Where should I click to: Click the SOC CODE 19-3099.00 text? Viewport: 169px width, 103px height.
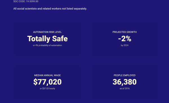coord(26,1)
